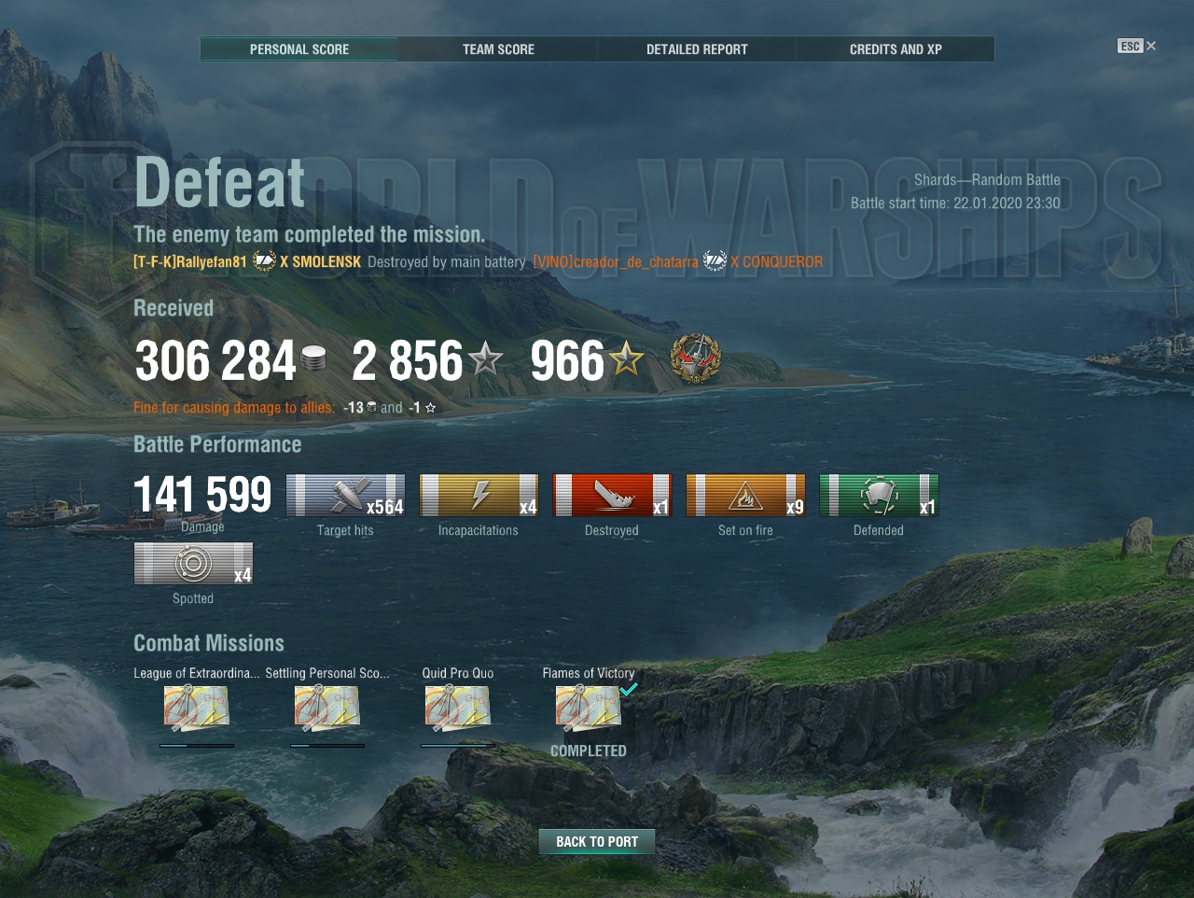Open the Credits and XP tab

coord(895,49)
